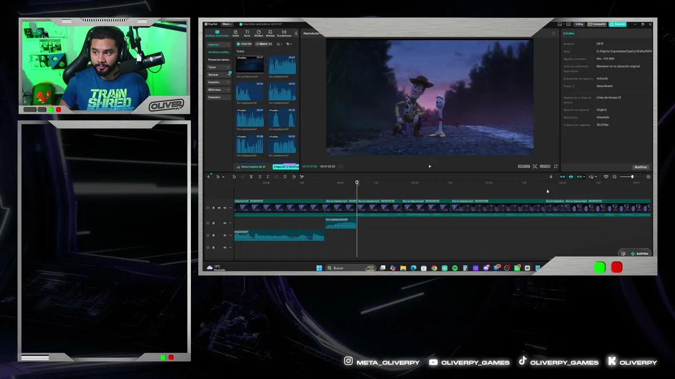Open the EditPilot assistant button

tap(639, 254)
